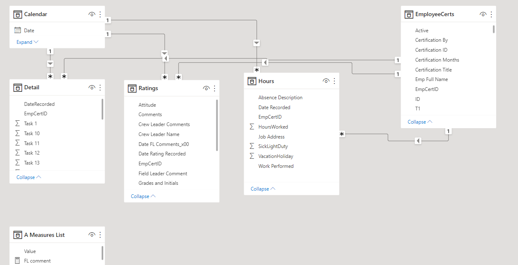Select the Emp Full Name field
This screenshot has width=518, height=265.
pos(432,79)
